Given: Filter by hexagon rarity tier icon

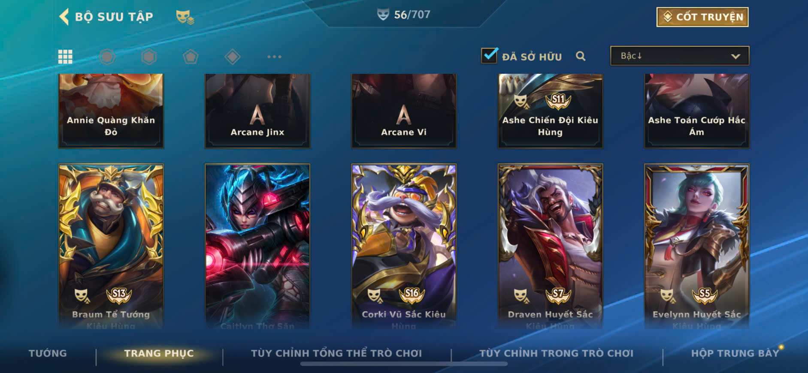Looking at the screenshot, I should [x=149, y=57].
